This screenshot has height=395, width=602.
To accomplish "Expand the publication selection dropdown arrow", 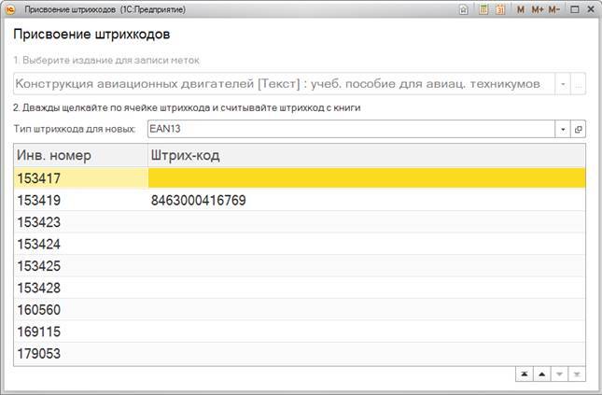I will click(x=563, y=84).
